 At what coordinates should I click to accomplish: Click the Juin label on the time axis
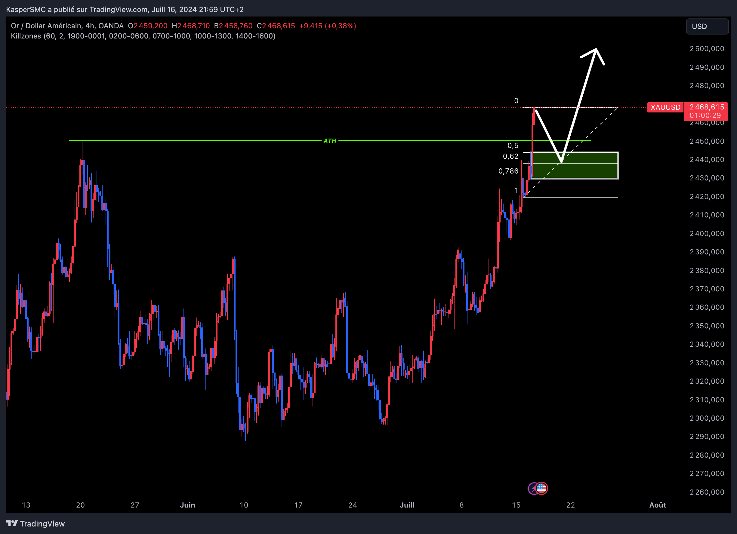(x=187, y=505)
